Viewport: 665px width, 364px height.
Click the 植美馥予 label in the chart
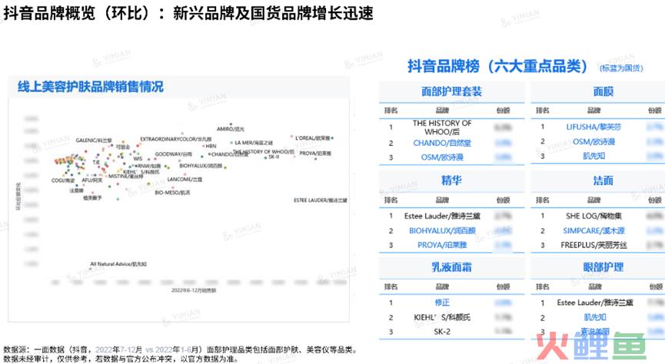coord(92,198)
